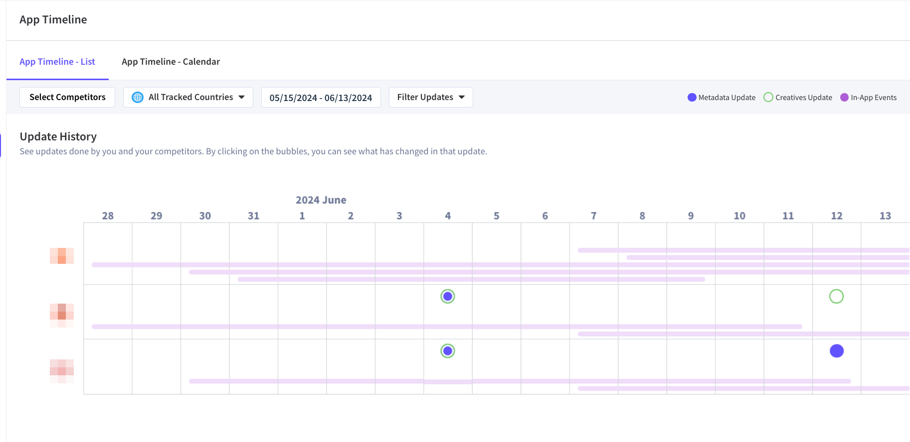
Task: Click the globe icon in countries filter
Action: (138, 98)
